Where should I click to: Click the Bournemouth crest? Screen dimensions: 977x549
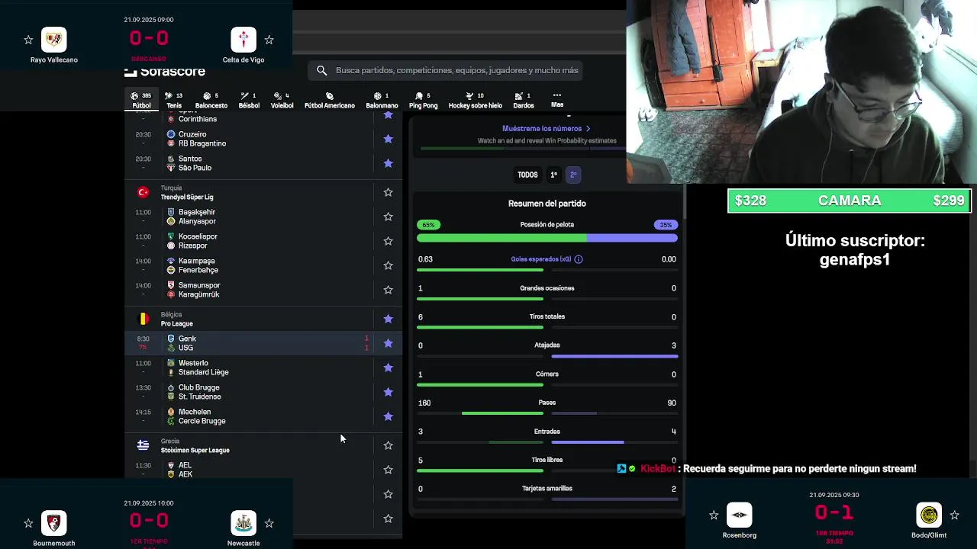tap(54, 523)
